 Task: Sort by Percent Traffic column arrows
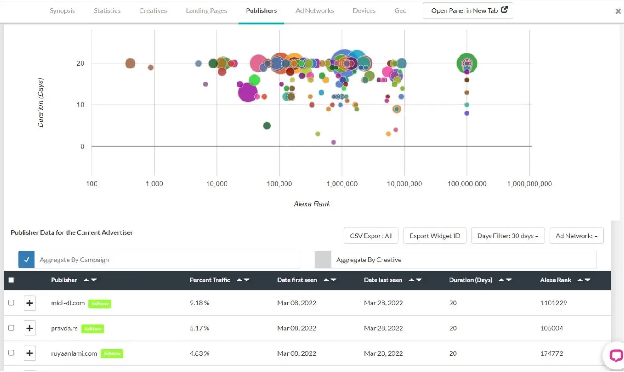pos(243,280)
